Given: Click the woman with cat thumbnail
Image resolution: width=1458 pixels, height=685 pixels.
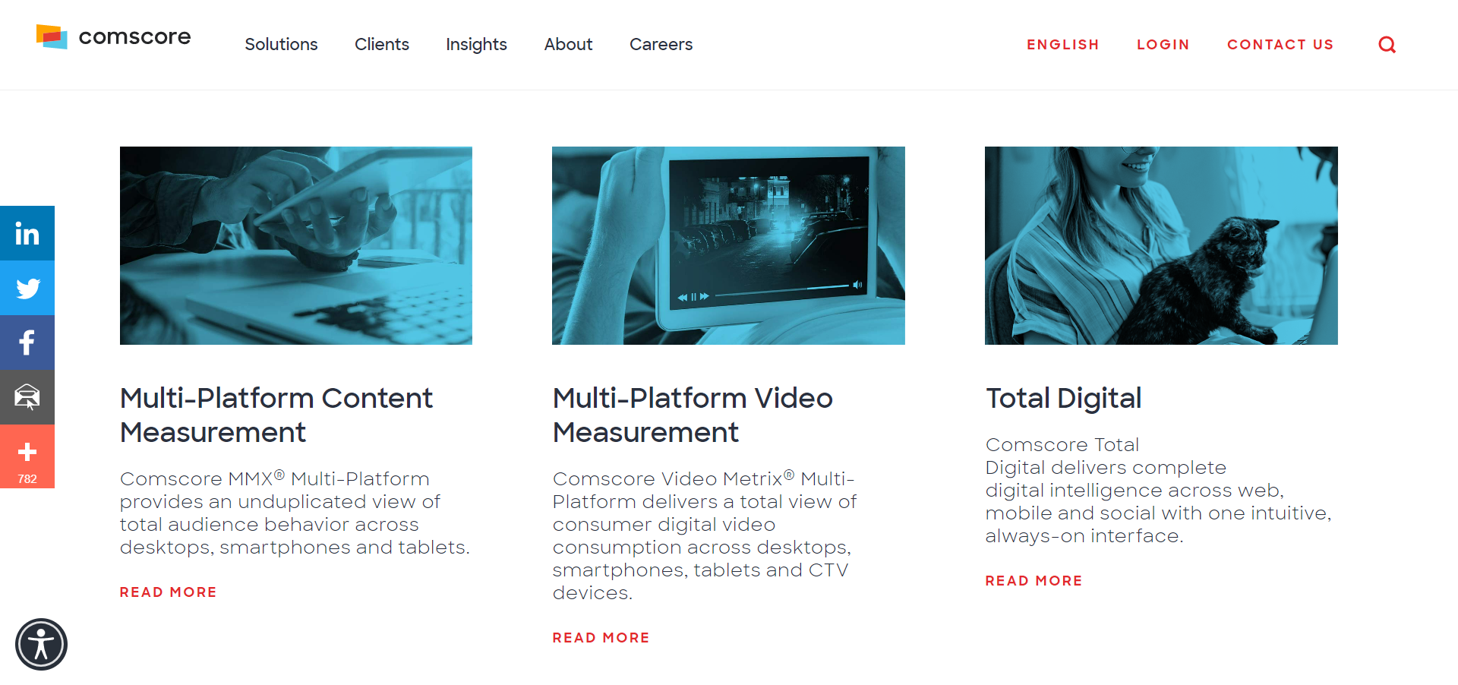Looking at the screenshot, I should 1161,245.
